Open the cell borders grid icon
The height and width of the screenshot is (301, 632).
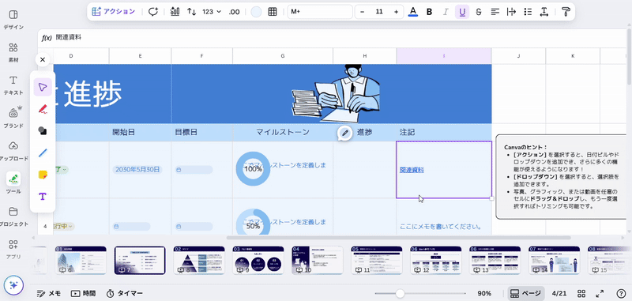[273, 12]
